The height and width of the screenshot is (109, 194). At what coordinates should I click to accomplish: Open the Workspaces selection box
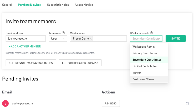109,39
